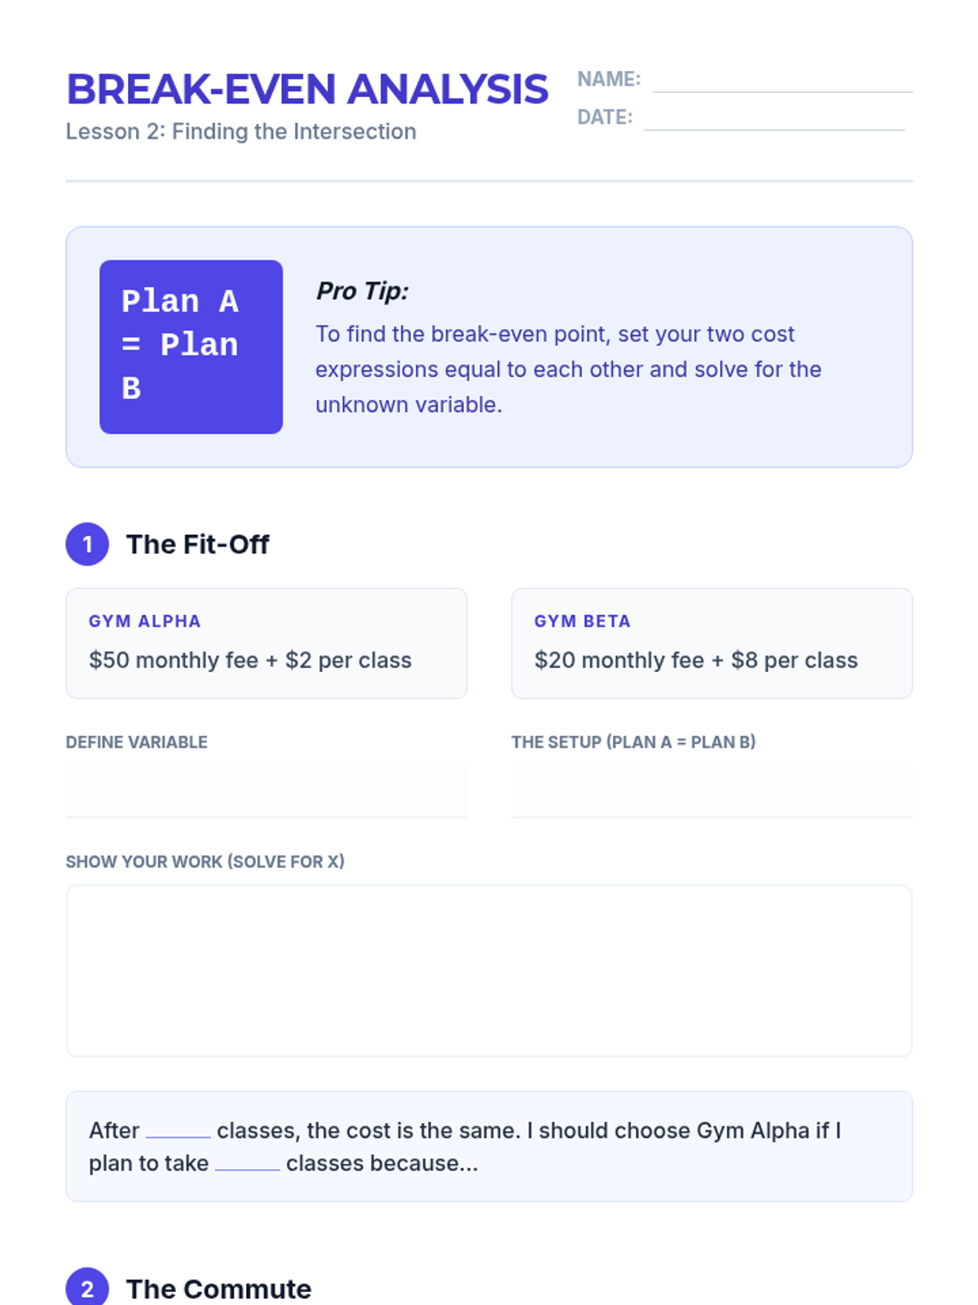Image resolution: width=978 pixels, height=1305 pixels.
Task: Click the Define Variable answer field
Action: pyautogui.click(x=267, y=791)
